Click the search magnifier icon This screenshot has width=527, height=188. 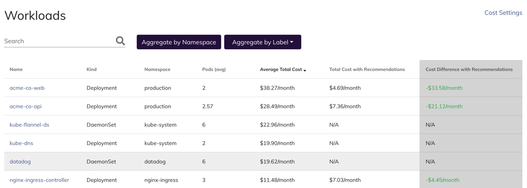(120, 41)
